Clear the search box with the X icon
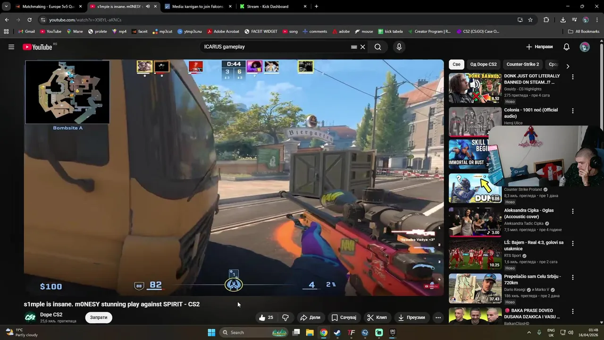The height and width of the screenshot is (340, 604). point(363,47)
